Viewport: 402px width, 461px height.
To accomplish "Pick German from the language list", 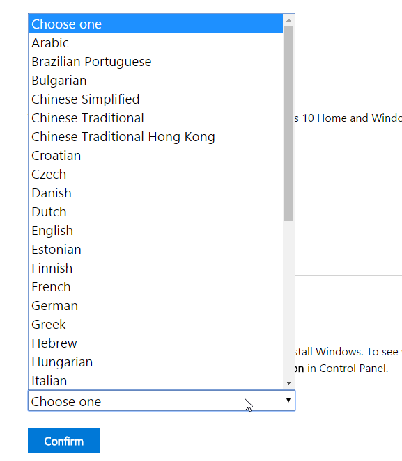I will point(155,306).
